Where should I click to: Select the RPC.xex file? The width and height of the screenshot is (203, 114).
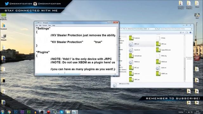134,68
